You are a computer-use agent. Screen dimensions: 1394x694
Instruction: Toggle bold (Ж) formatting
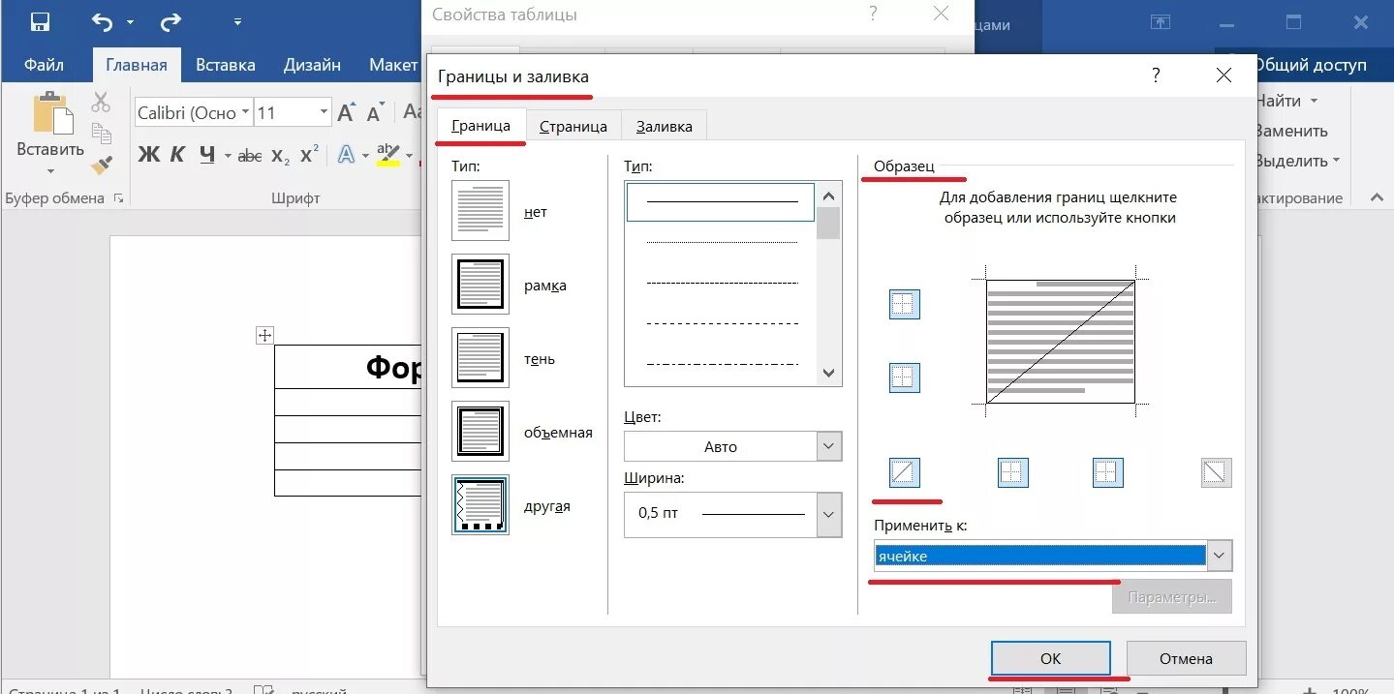[x=148, y=155]
